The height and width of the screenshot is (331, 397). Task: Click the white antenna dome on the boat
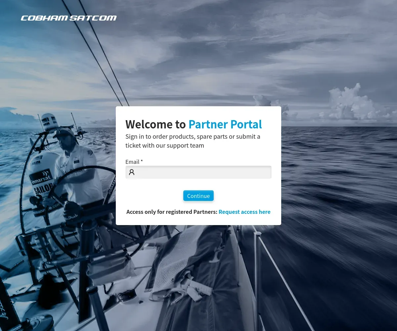[x=49, y=121]
